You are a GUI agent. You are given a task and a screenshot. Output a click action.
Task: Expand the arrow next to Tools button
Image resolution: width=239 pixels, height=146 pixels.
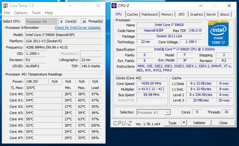[184, 123]
